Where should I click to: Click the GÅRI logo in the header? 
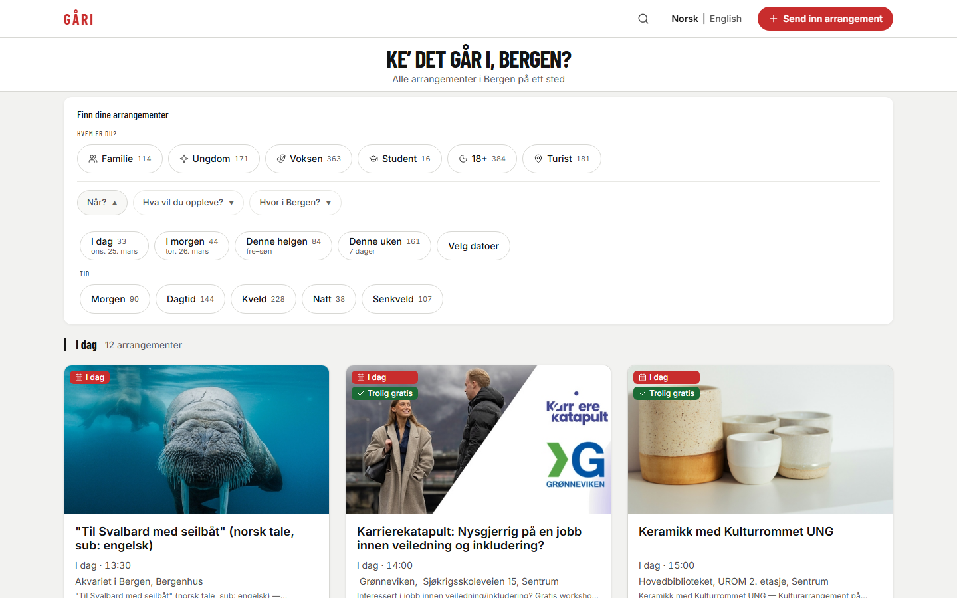78,18
